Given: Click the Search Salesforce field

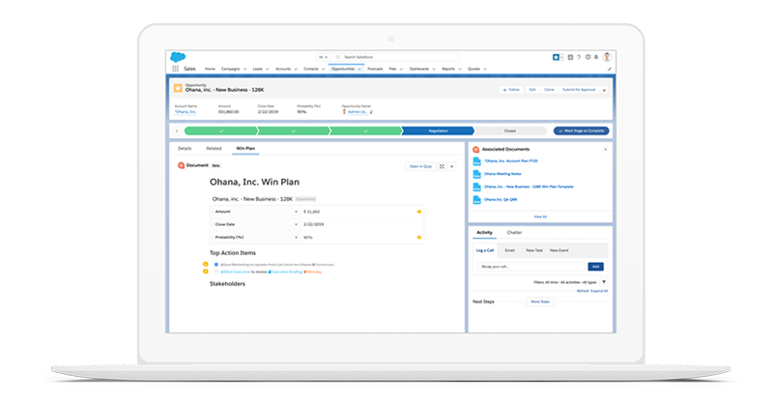Looking at the screenshot, I should 395,57.
